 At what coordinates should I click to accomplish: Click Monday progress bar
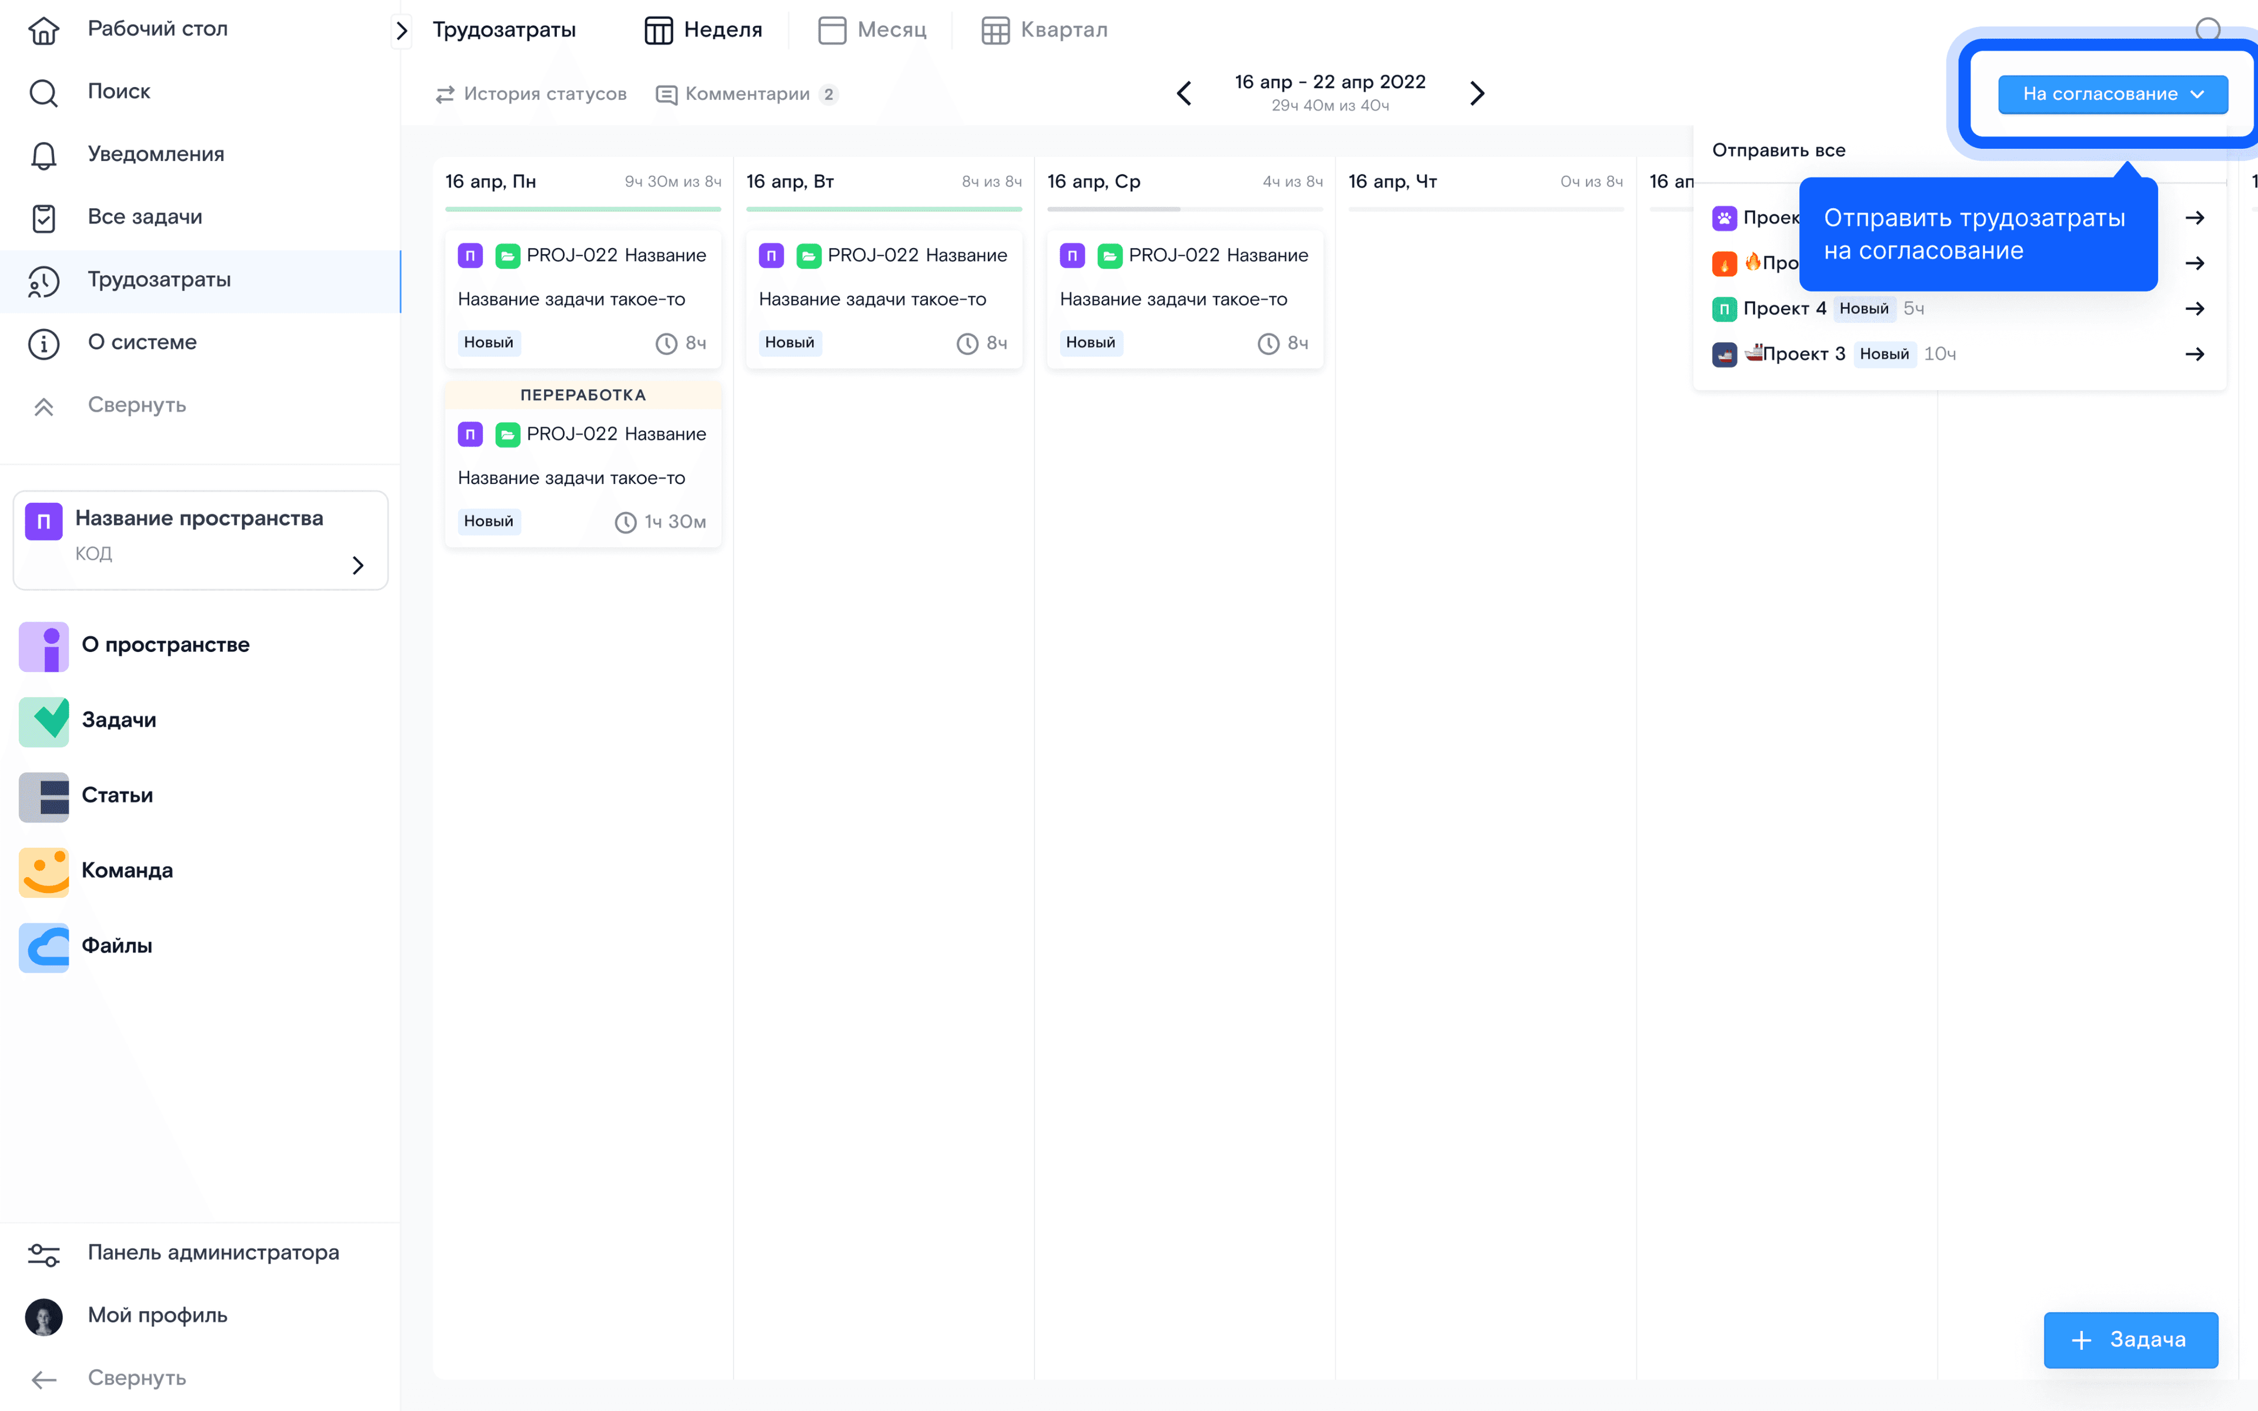point(583,209)
